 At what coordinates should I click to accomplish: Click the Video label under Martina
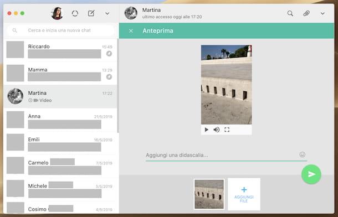pyautogui.click(x=45, y=100)
